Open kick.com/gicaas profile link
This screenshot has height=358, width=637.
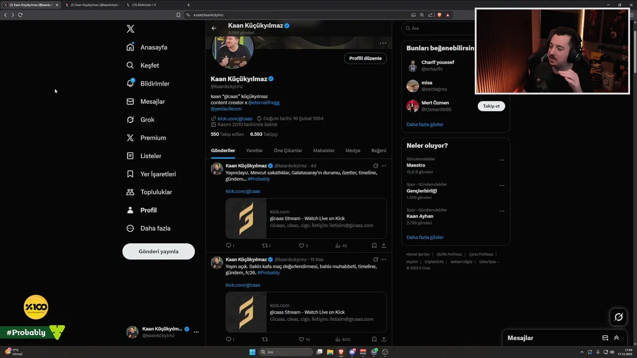tap(235, 118)
